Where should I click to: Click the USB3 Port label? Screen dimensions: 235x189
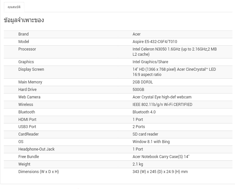[x=27, y=127]
